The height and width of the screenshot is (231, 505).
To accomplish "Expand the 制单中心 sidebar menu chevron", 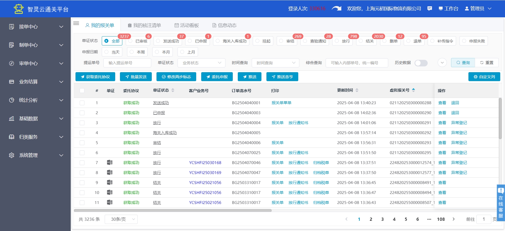I will 61,45.
